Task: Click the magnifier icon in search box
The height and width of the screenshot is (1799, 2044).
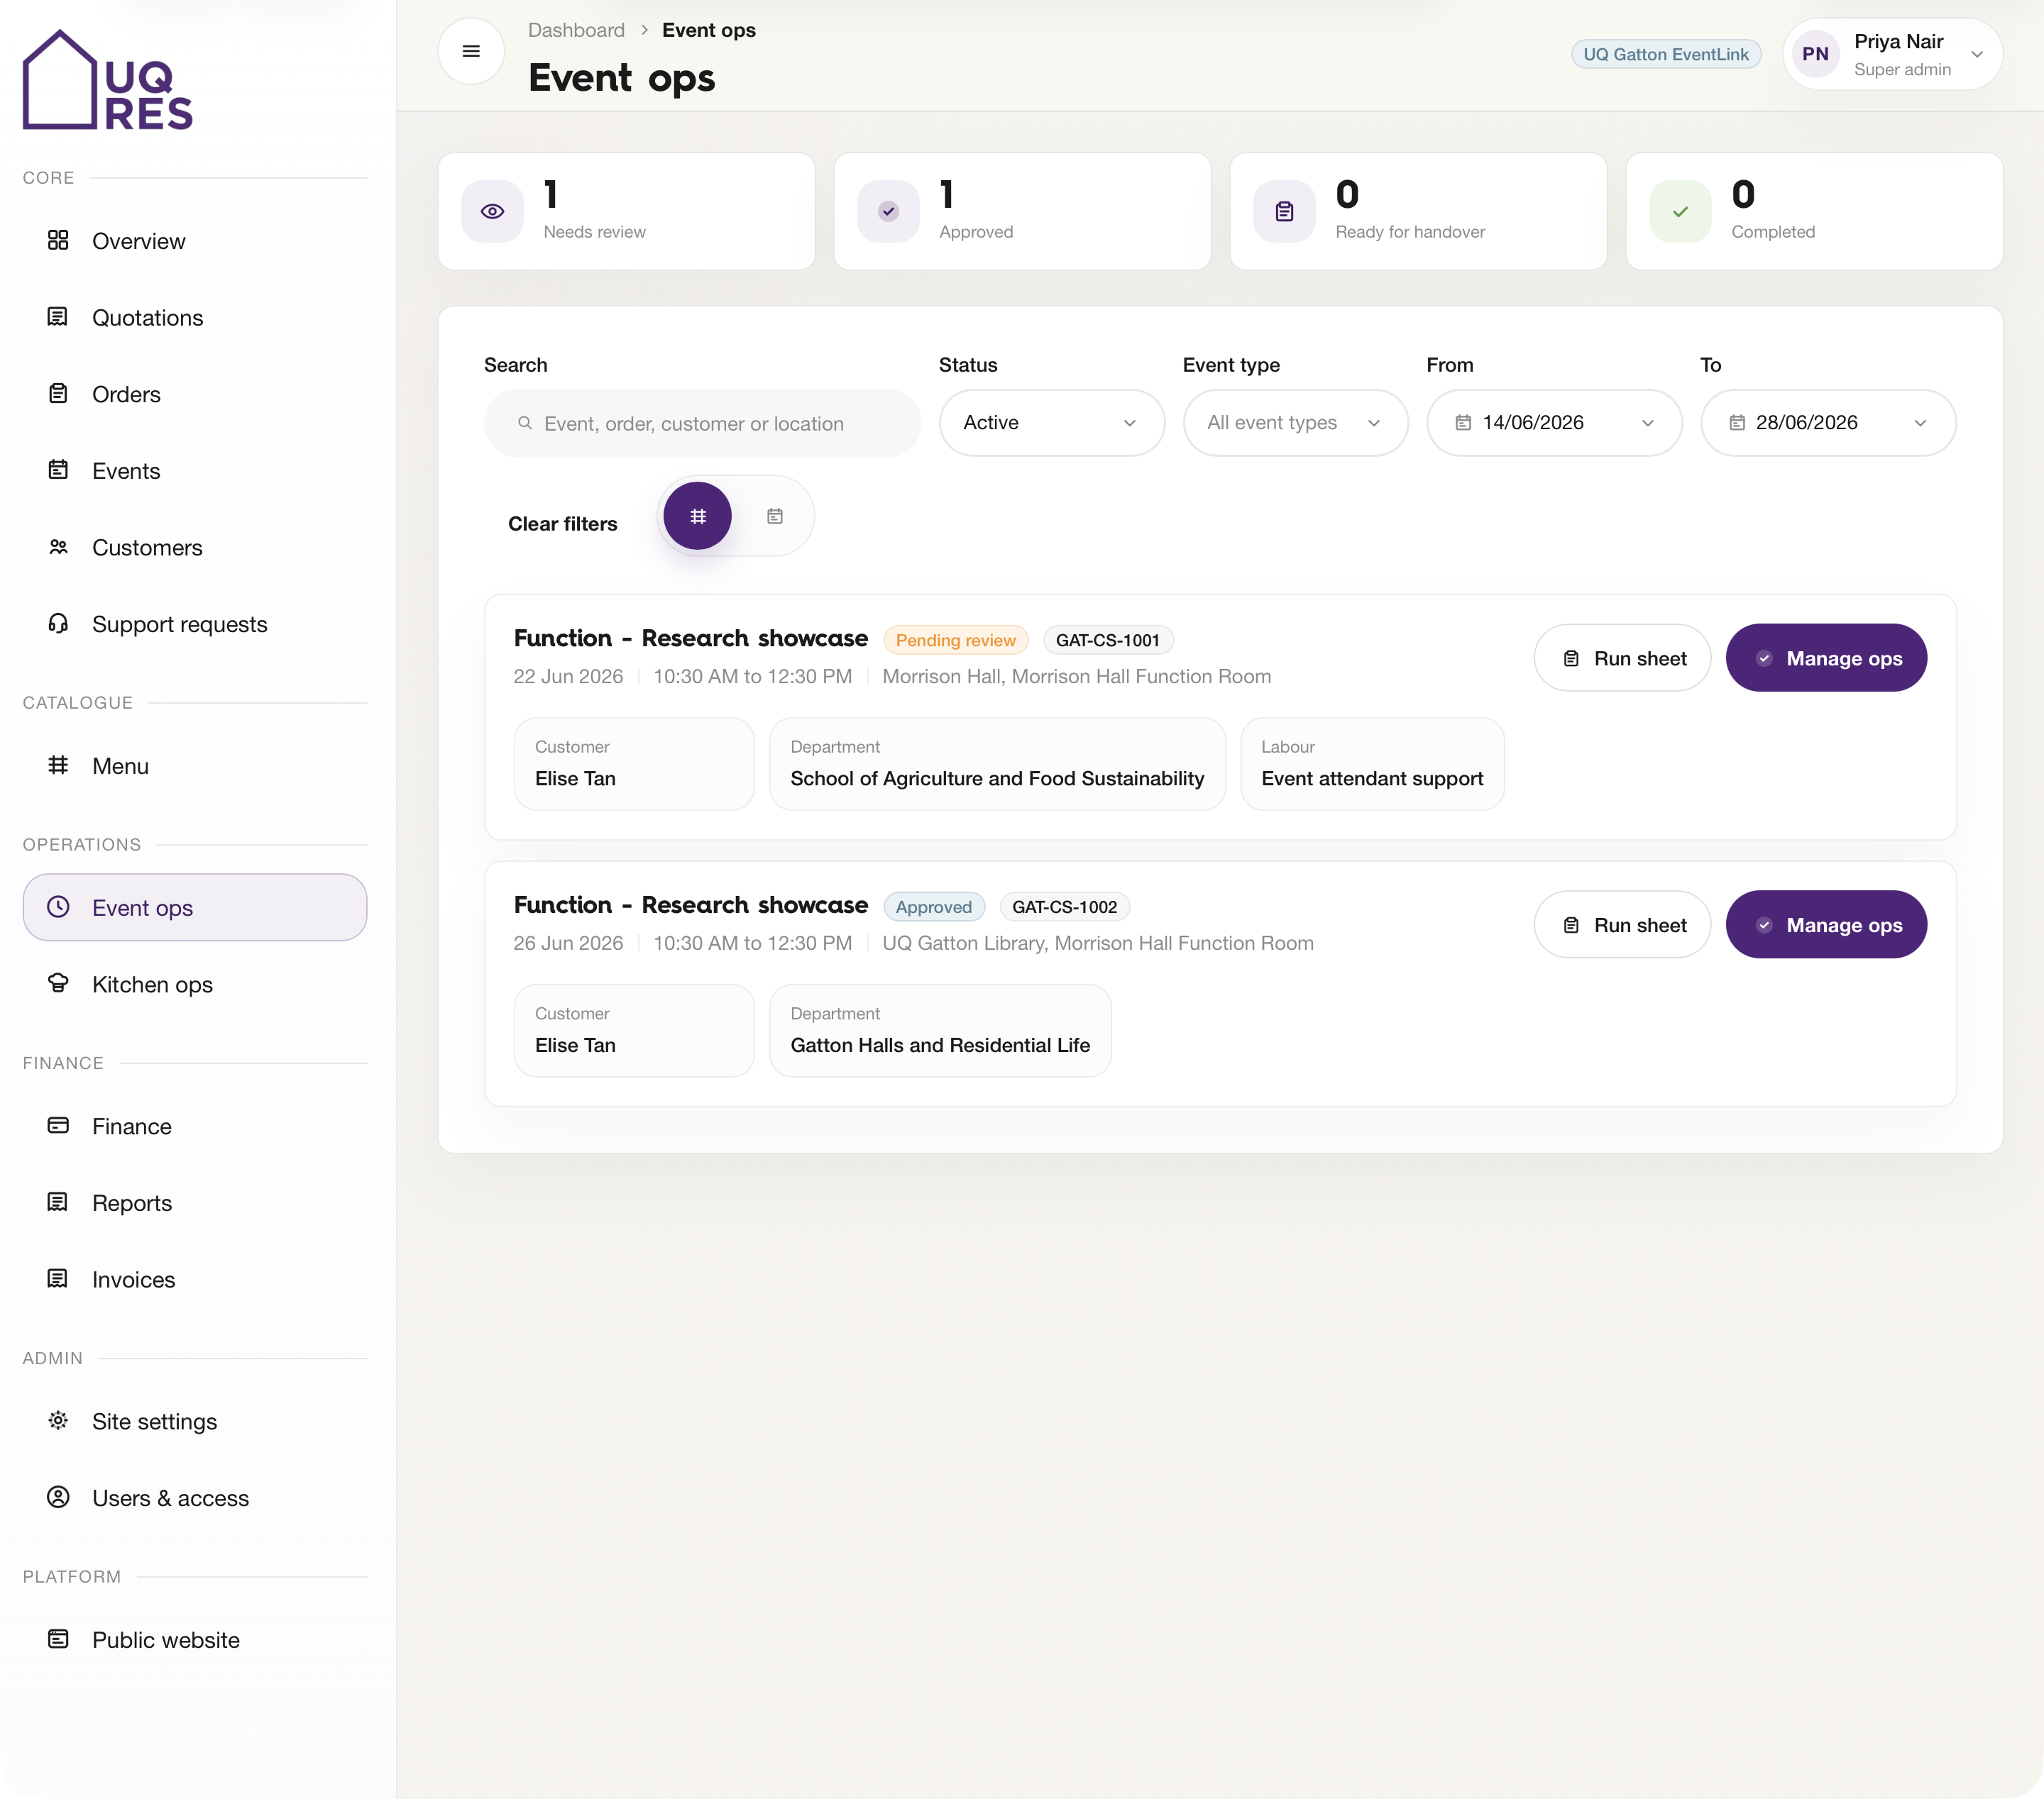Action: (525, 424)
